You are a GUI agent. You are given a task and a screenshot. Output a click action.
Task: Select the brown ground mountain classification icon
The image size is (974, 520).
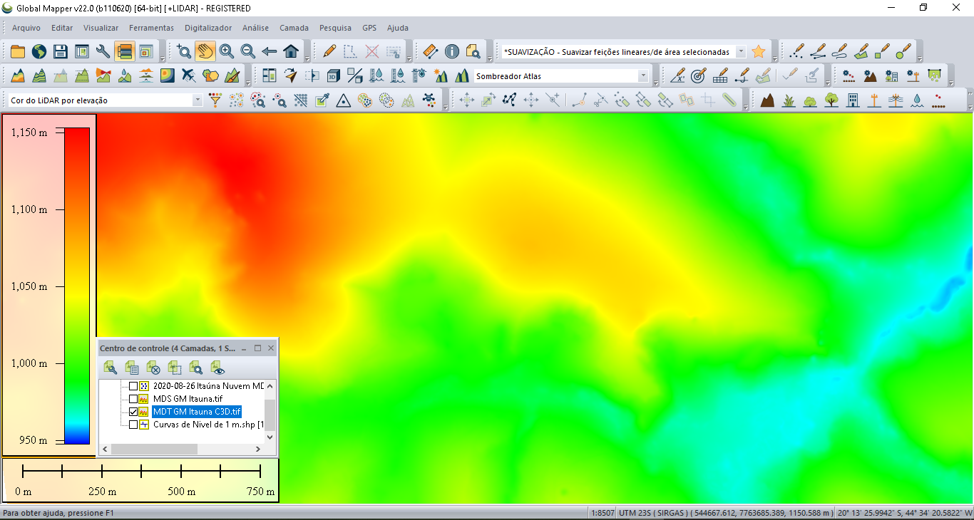tap(767, 100)
